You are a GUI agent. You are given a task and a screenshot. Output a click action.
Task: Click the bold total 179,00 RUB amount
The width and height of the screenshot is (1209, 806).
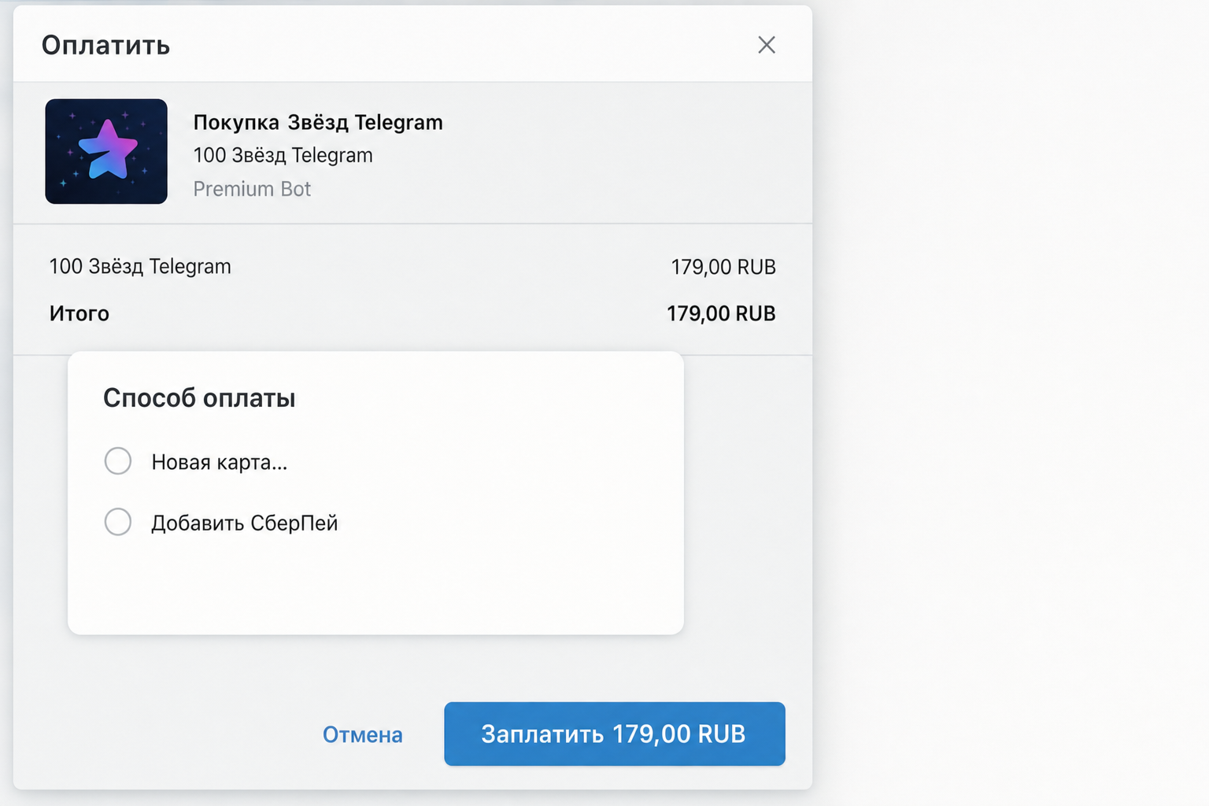(x=721, y=313)
